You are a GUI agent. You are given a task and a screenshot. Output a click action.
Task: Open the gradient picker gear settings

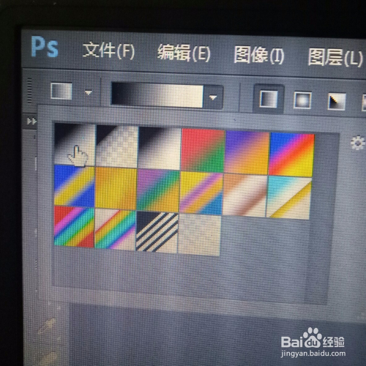358,143
